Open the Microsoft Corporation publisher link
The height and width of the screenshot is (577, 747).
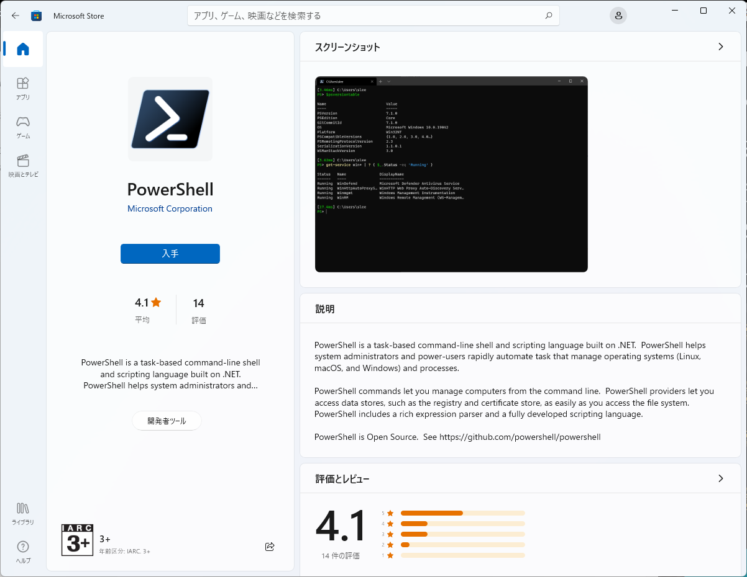click(170, 208)
